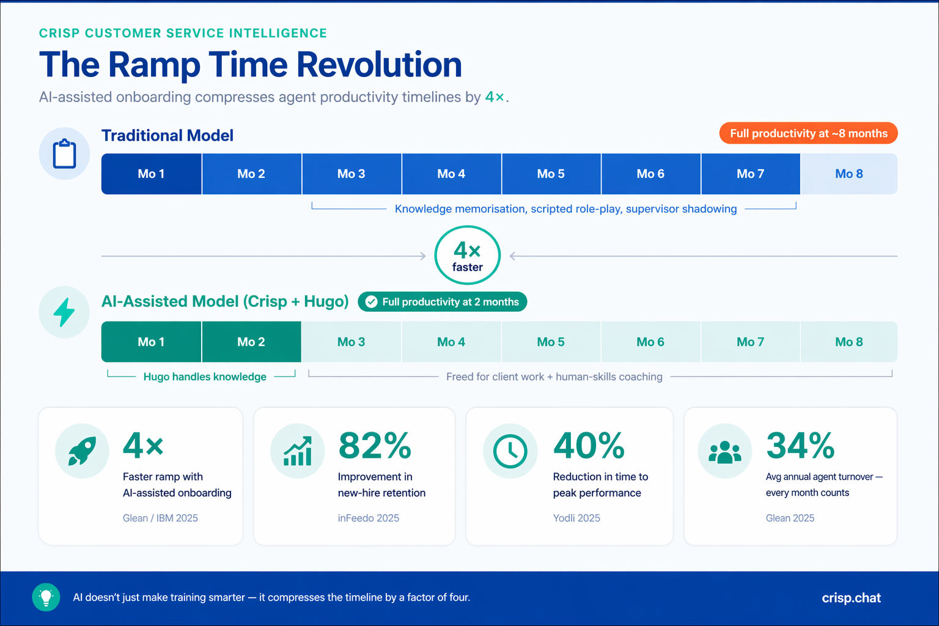Click the Glean / IBM 2025 source text
The height and width of the screenshot is (626, 939).
click(160, 518)
